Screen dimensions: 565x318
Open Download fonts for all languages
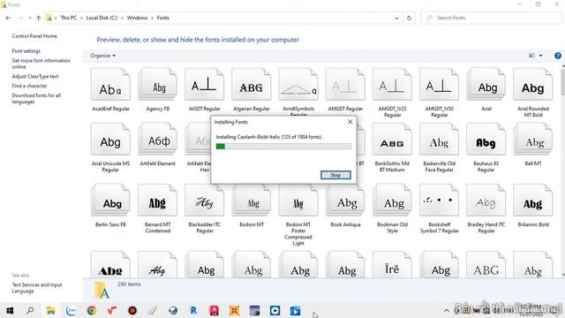coord(36,98)
